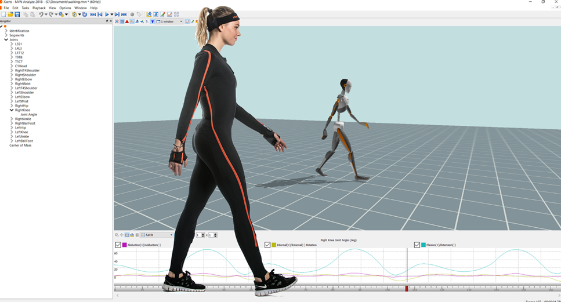Save the recording with the floppy icon
The image size is (561, 302).
(x=17, y=14)
